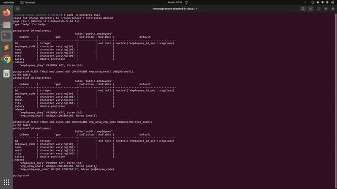Click the first '\d employees;' command
This screenshot has height=189, width=337.
pos(41,30)
